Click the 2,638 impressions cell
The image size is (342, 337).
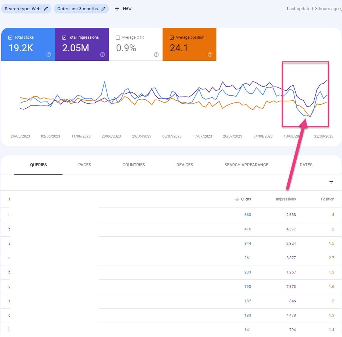[x=291, y=215]
